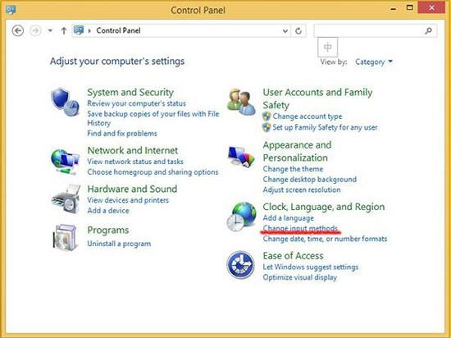
Task: Click the Clock, Language, and Region globe icon
Action: (x=241, y=217)
